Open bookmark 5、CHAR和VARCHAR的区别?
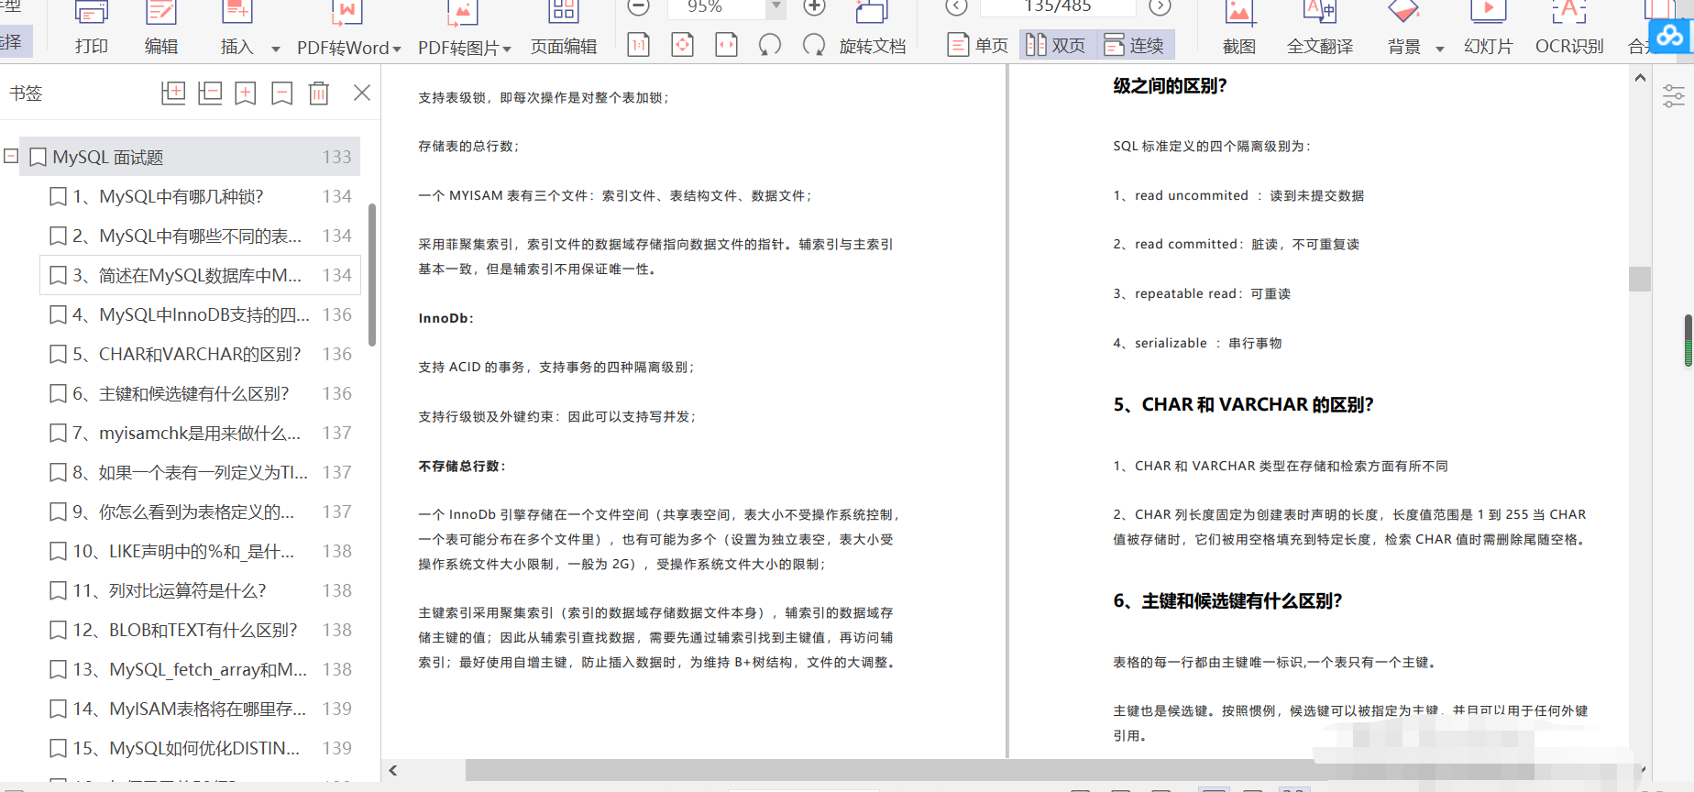1694x792 pixels. (x=200, y=354)
